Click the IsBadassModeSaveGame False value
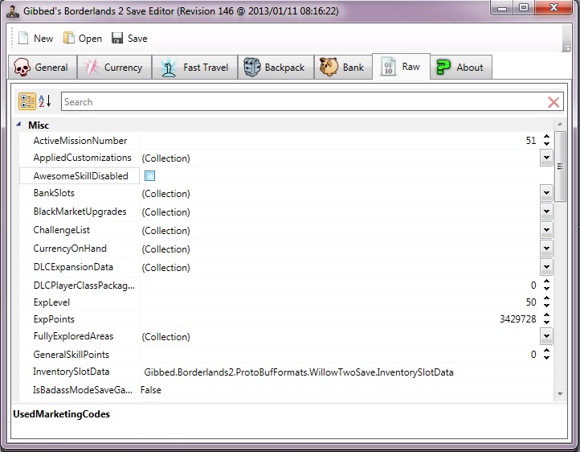The image size is (580, 452). click(x=151, y=390)
